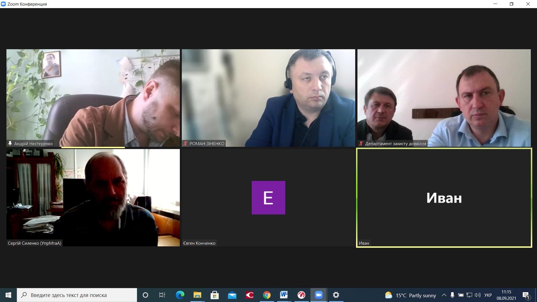537x302 pixels.
Task: Open Microsoft Store from the taskbar
Action: 215,295
